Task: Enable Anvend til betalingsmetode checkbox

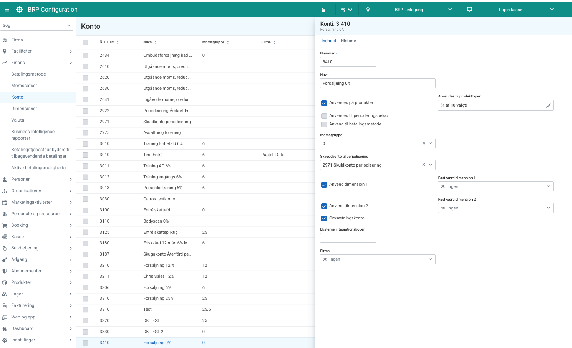Action: coord(324,124)
